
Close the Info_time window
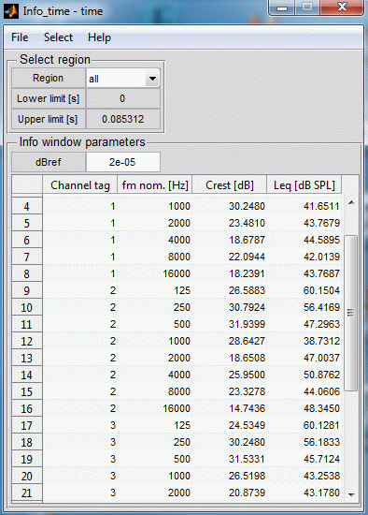(342, 7)
